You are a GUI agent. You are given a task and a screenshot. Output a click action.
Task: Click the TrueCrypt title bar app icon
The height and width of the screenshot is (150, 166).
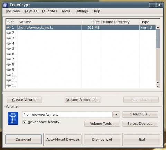tap(6, 5)
